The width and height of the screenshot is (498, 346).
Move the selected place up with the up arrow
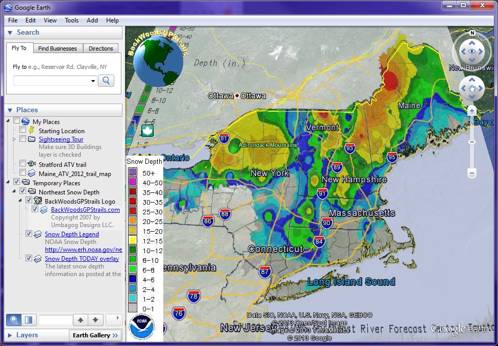pos(80,320)
